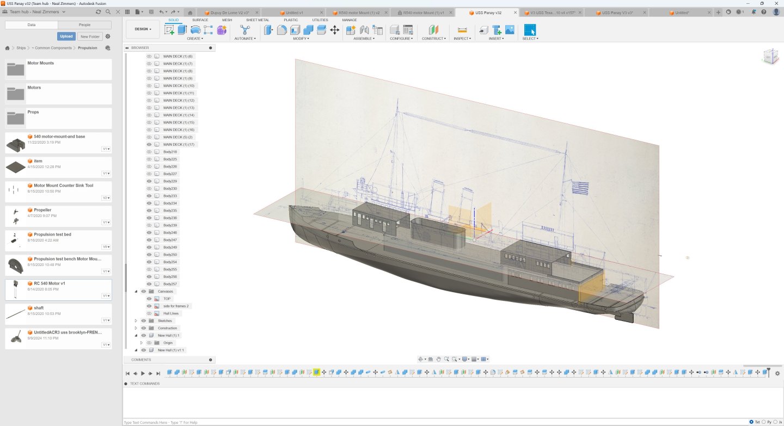Play the timeline
784x426 pixels.
point(143,373)
